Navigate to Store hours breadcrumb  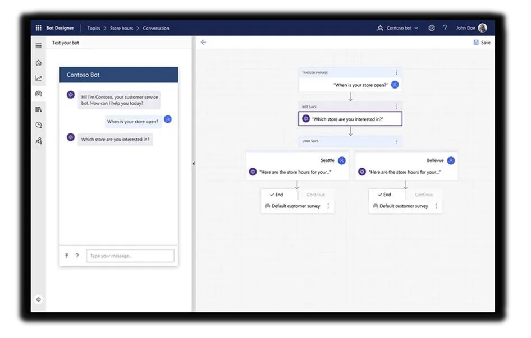(122, 28)
